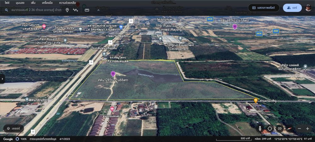Toggle the 2D view mode

click(x=279, y=128)
